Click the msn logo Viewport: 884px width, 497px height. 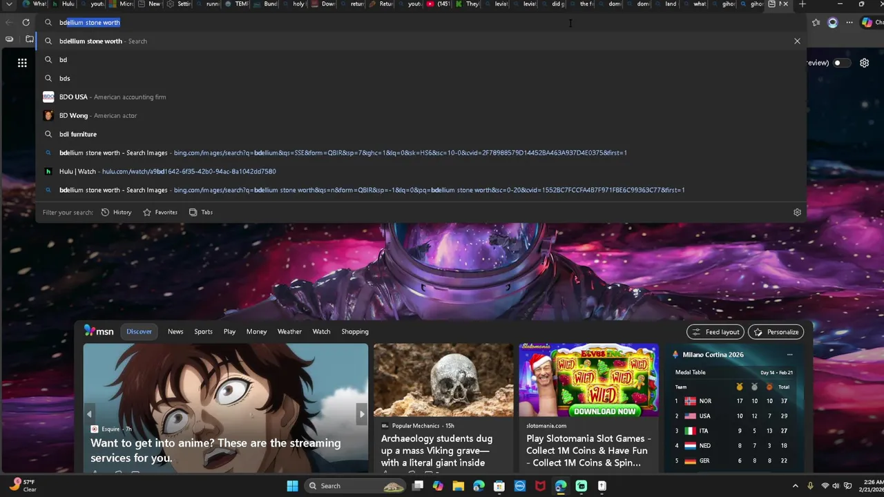pos(99,331)
